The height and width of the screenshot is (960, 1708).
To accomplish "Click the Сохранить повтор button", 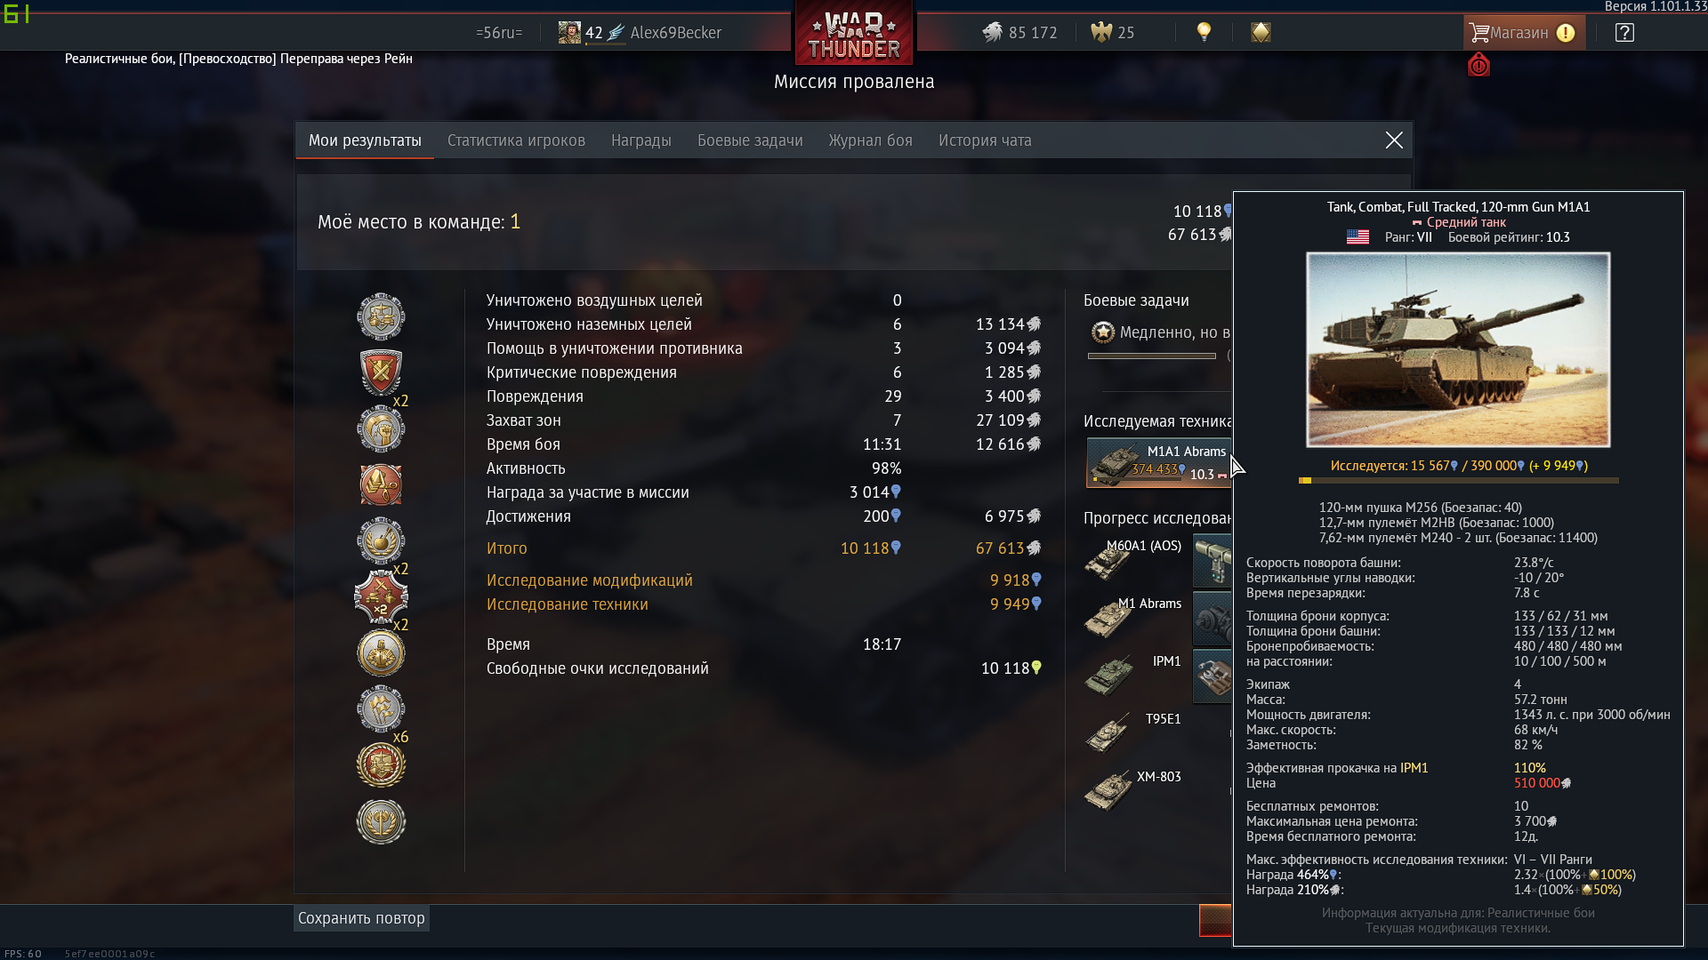I will click(361, 918).
